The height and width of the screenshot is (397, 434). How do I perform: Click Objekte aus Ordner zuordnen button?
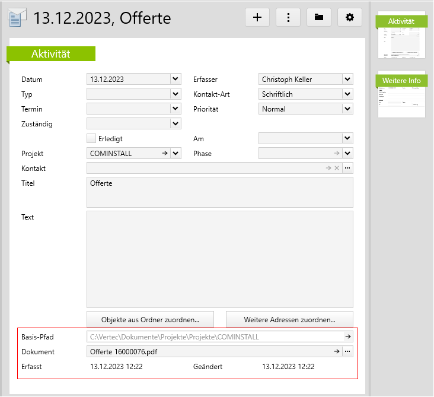(x=149, y=319)
